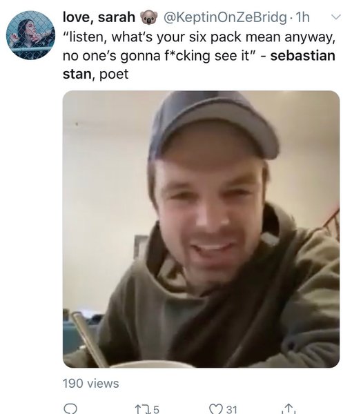Click the 1h timestamp
The height and width of the screenshot is (414, 352).
[x=302, y=18]
